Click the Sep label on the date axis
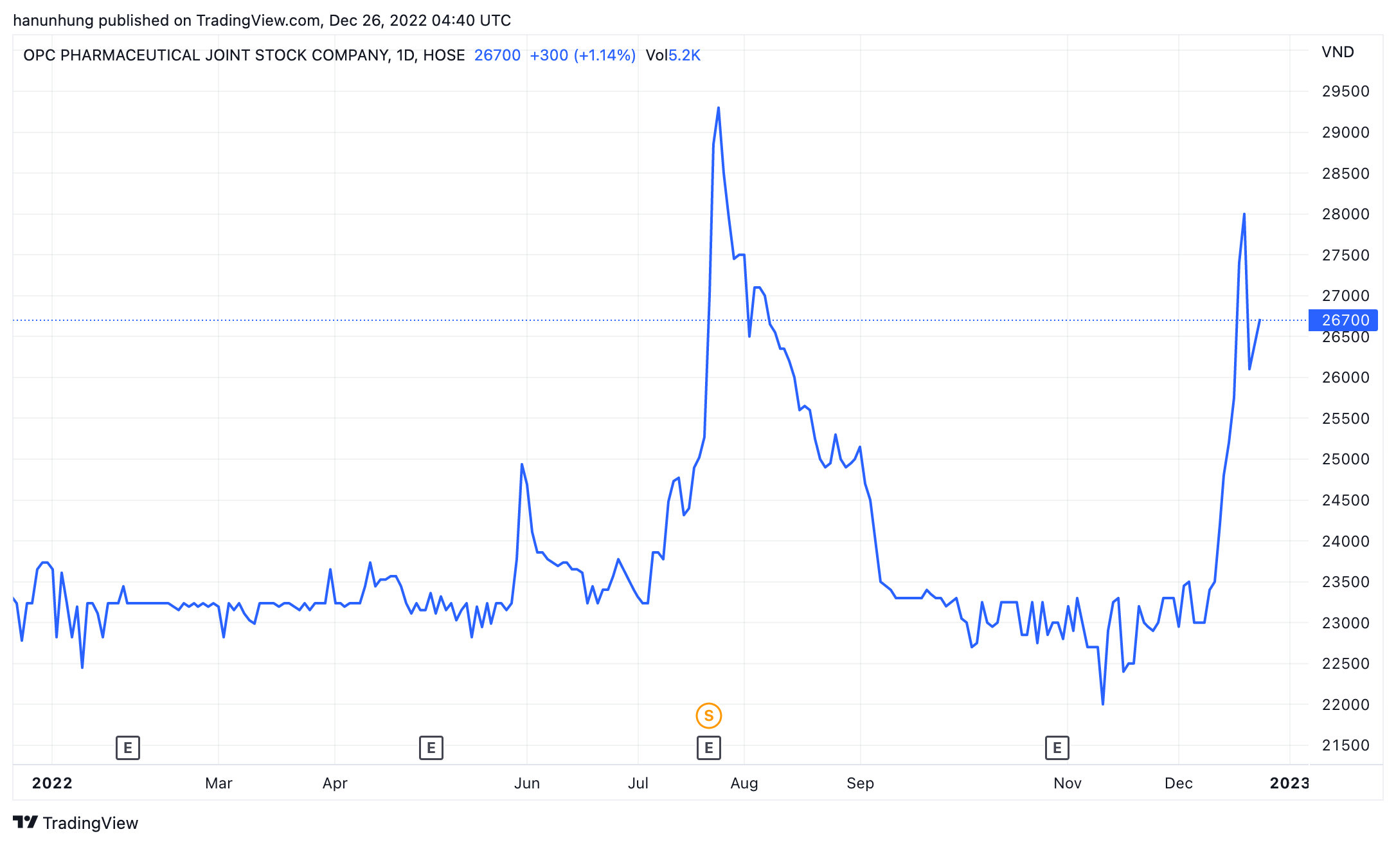Viewport: 1396px width, 845px height. [861, 783]
